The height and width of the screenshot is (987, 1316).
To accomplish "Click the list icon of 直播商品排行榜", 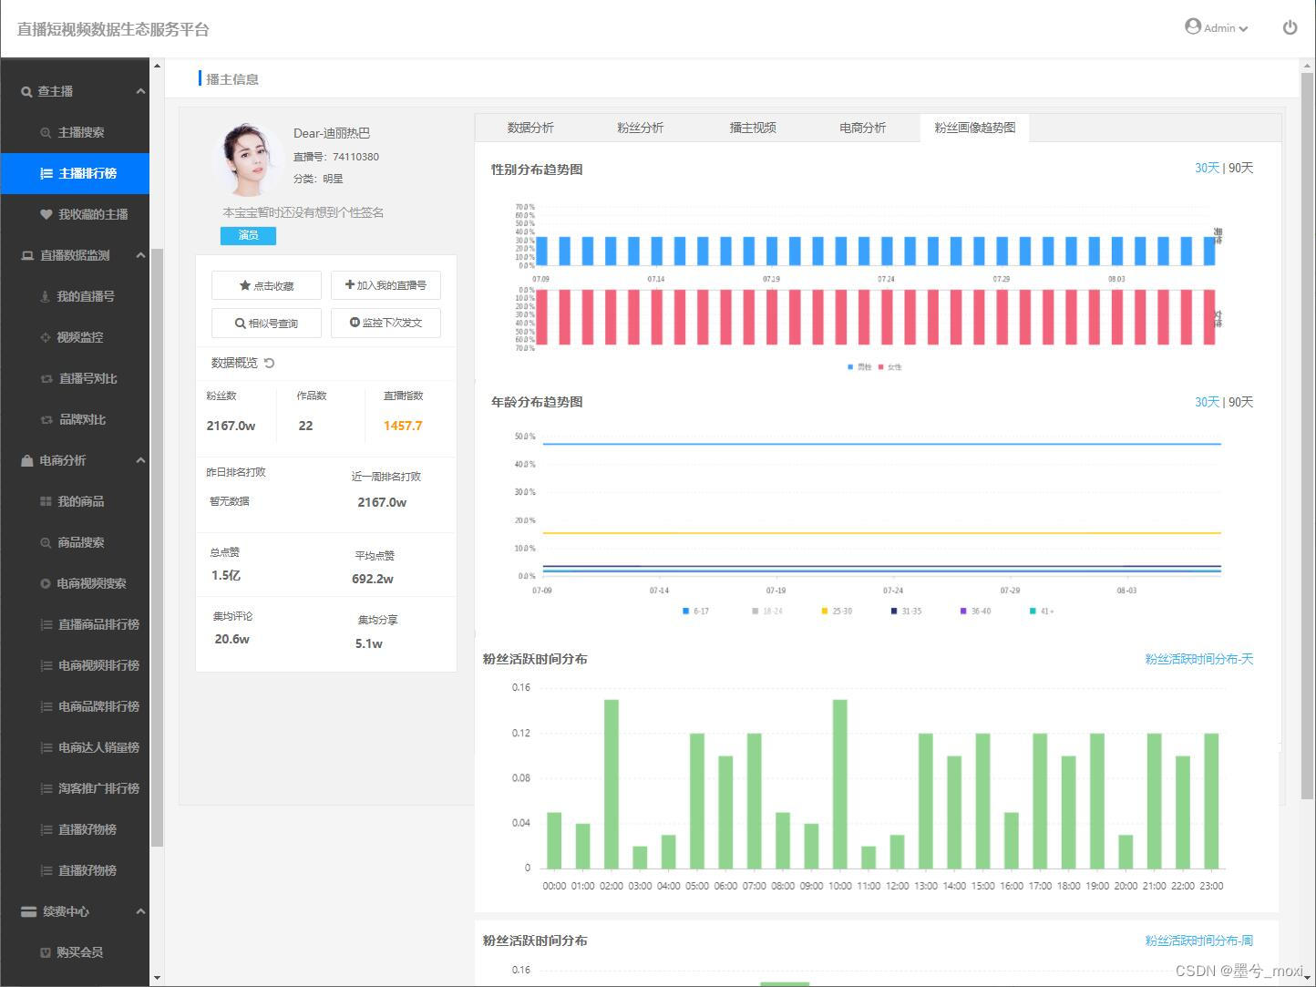I will pos(46,624).
